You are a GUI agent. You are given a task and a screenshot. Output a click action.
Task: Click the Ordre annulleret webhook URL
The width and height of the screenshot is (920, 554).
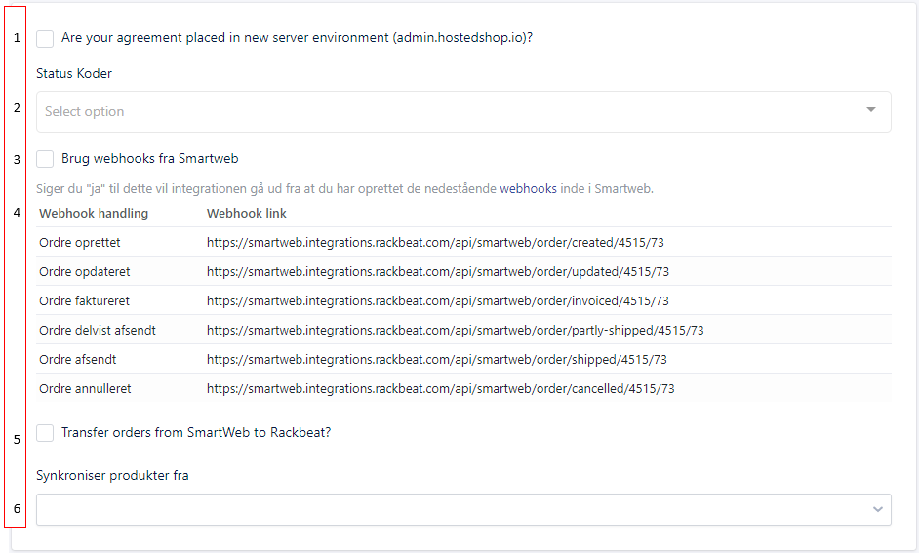point(441,389)
